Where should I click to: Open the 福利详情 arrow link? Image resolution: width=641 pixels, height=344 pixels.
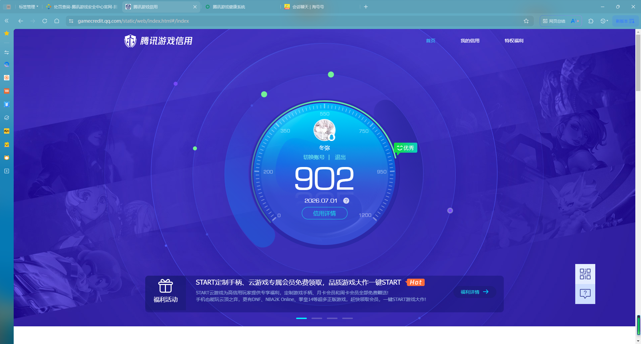(475, 292)
